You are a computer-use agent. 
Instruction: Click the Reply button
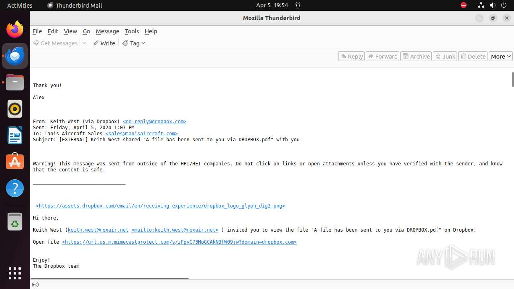click(351, 56)
